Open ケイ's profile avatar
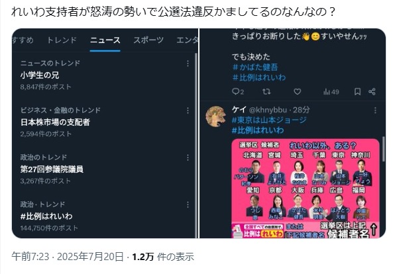The image size is (397, 274). coord(215,116)
